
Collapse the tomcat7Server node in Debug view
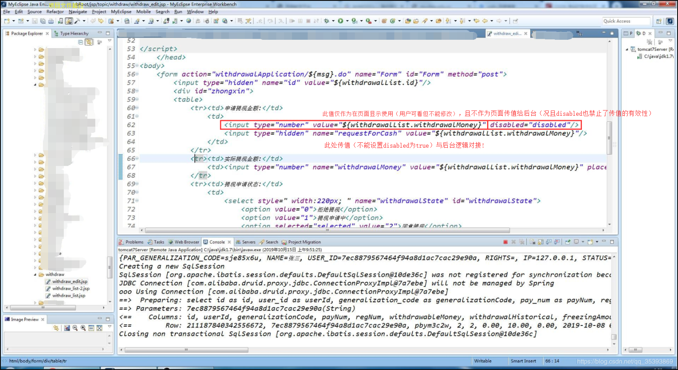[x=627, y=49]
